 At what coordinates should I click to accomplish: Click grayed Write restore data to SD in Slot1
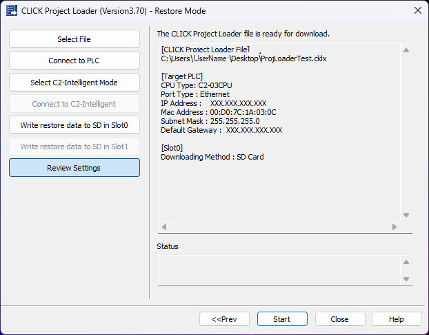(x=74, y=147)
